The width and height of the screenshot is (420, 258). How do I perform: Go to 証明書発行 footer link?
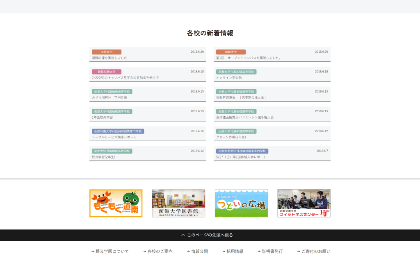pyautogui.click(x=270, y=251)
